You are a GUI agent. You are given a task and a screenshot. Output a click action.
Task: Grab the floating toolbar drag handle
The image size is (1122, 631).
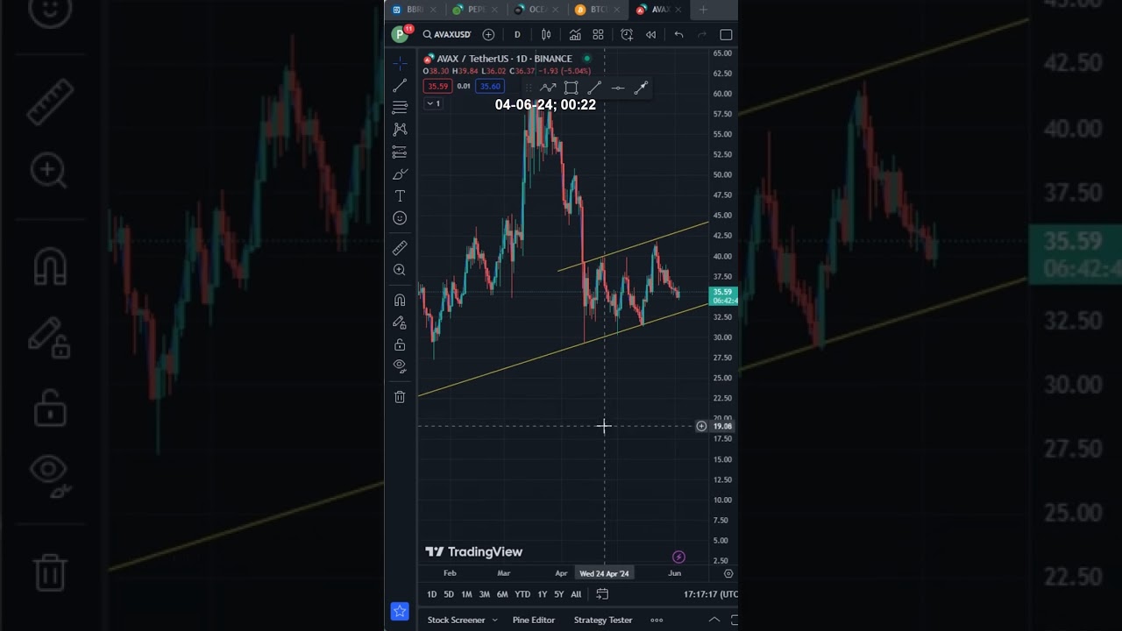click(x=527, y=88)
